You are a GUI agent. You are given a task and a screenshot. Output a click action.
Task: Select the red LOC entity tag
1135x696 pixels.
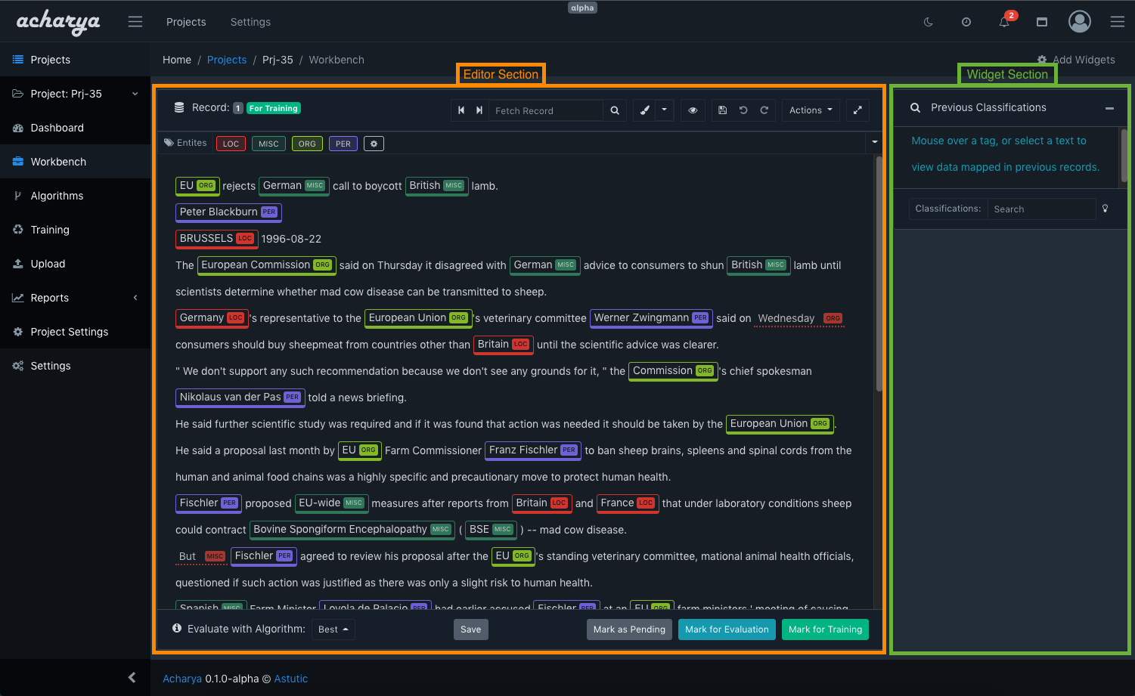231,144
